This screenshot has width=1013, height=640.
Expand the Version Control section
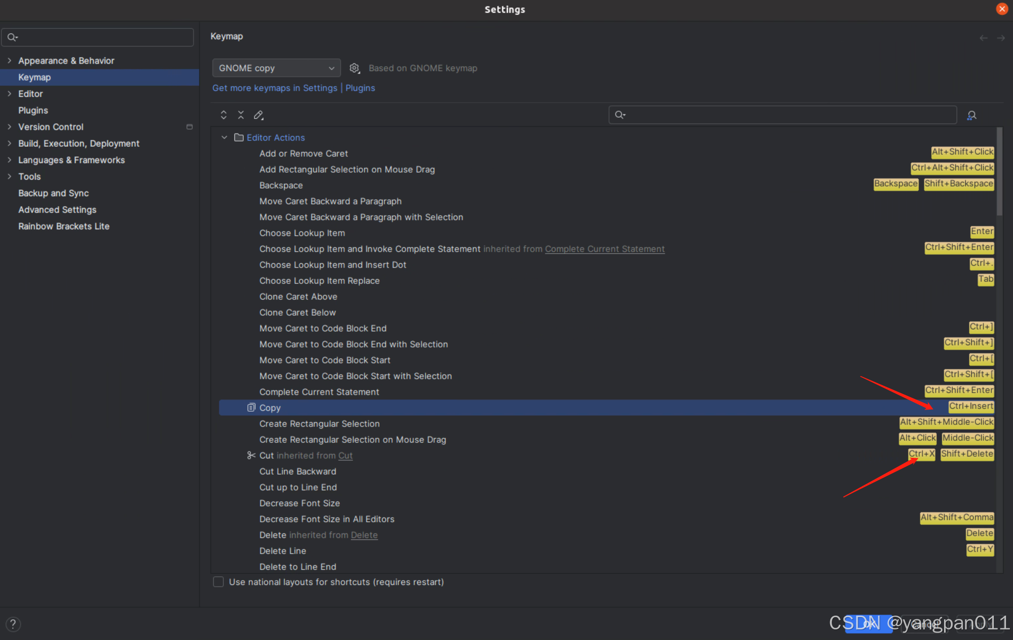point(9,127)
